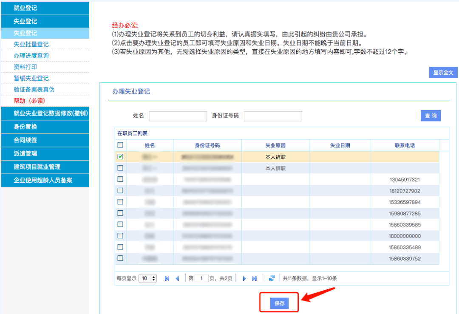The width and height of the screenshot is (459, 314).
Task: Click the 身份证号码 input field
Action: tap(273, 116)
